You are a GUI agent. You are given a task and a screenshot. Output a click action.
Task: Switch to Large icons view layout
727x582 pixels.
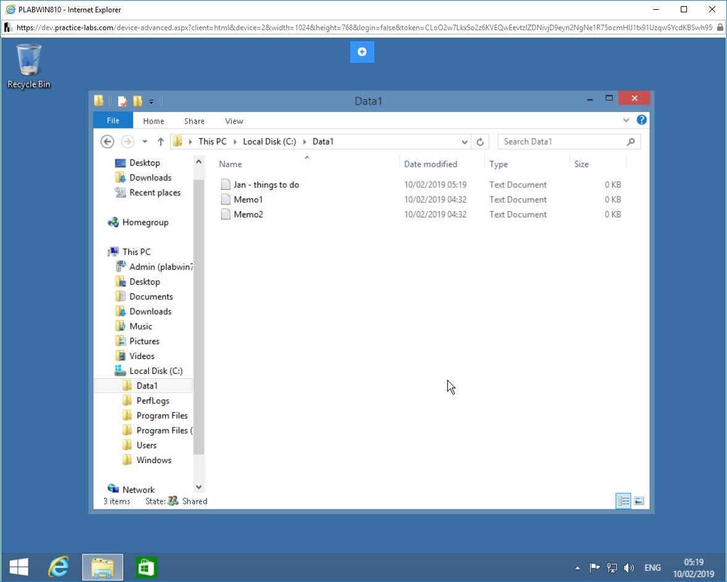click(x=639, y=501)
